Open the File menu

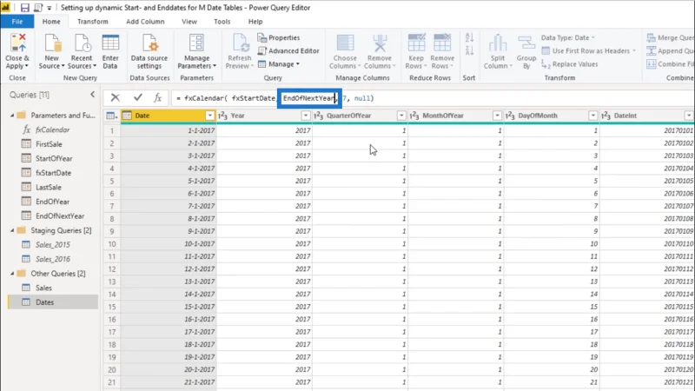pos(17,21)
